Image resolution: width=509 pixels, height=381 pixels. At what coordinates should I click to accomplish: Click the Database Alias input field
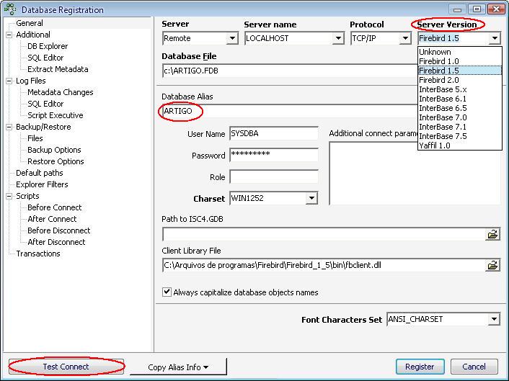click(324, 112)
